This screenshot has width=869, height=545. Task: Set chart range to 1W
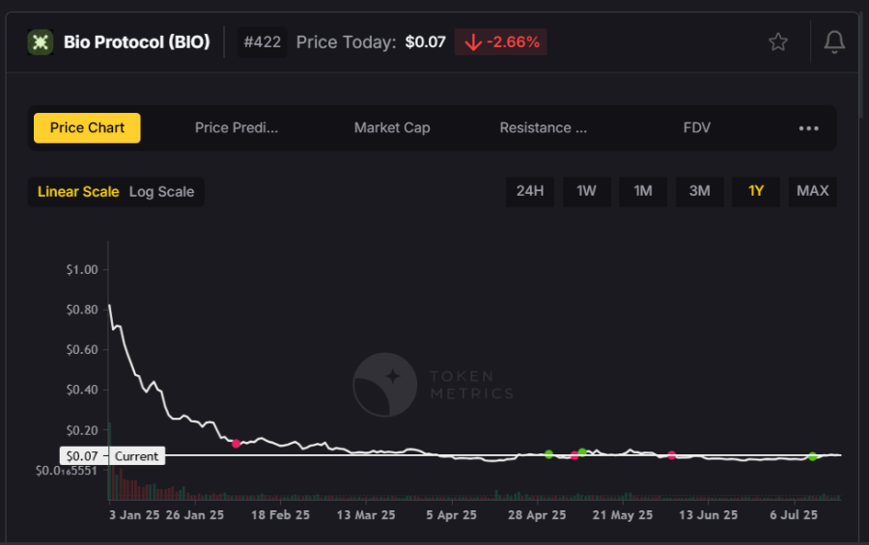click(x=586, y=191)
